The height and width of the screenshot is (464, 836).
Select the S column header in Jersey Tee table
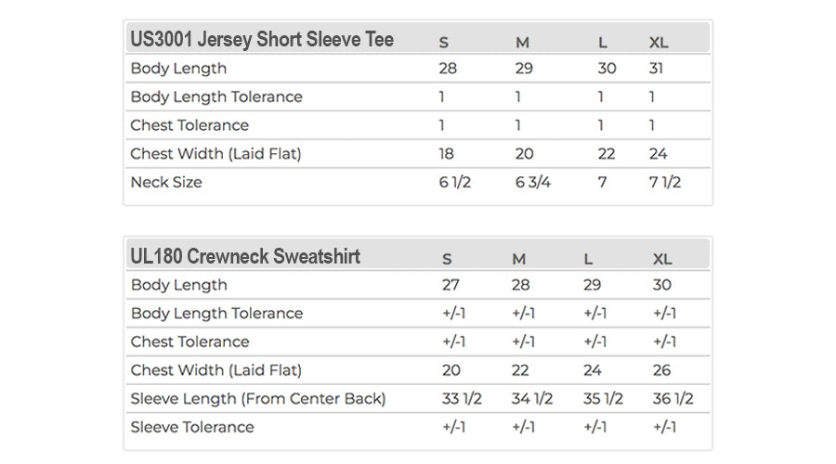click(x=444, y=43)
